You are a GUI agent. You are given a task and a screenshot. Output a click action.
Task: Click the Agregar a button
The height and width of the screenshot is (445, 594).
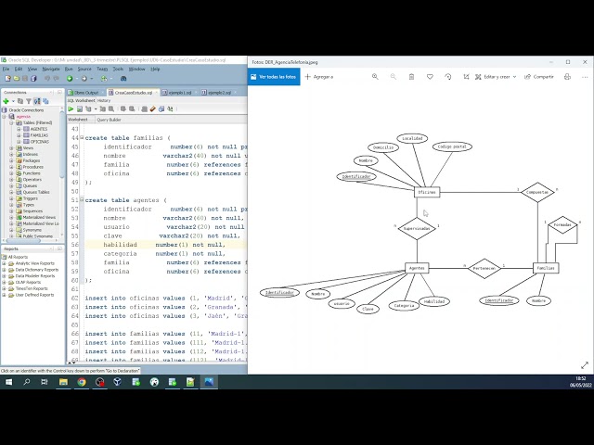319,77
